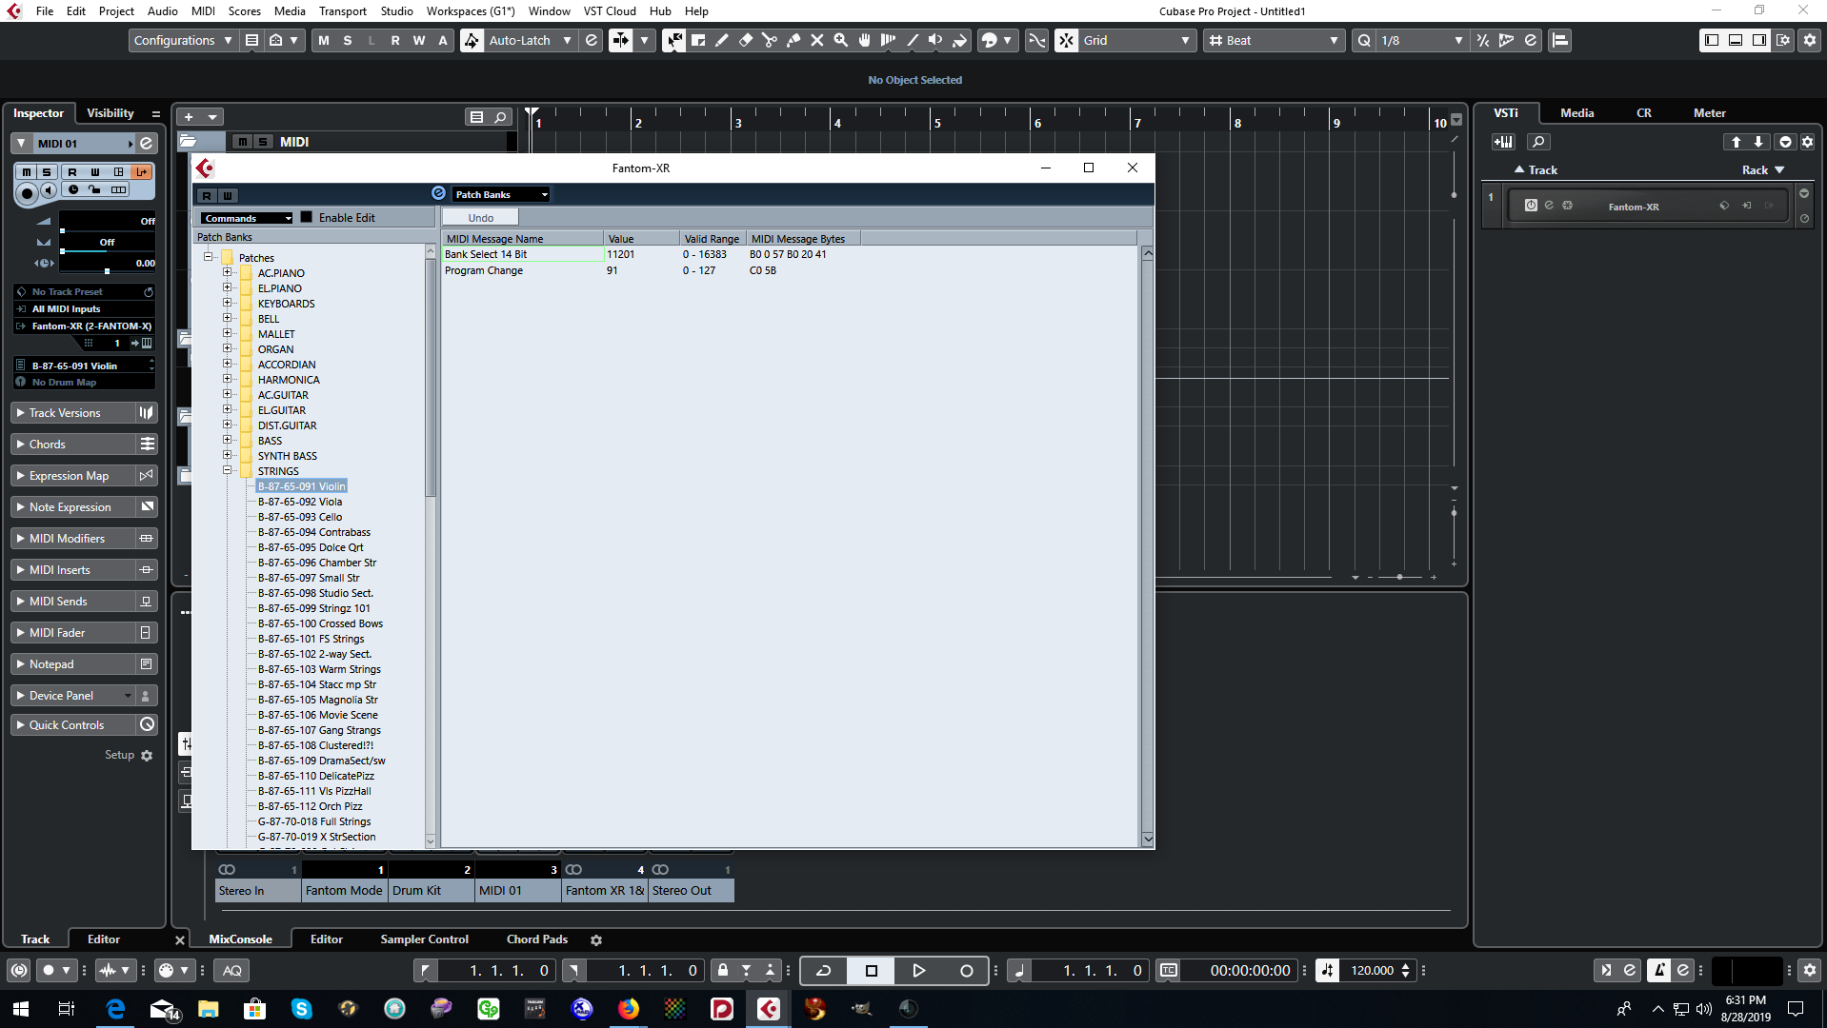
Task: Open the Transport menu
Action: click(x=342, y=11)
